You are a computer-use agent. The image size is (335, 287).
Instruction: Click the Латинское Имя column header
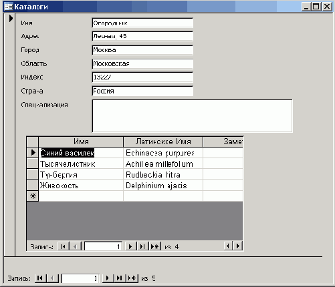tap(163, 141)
